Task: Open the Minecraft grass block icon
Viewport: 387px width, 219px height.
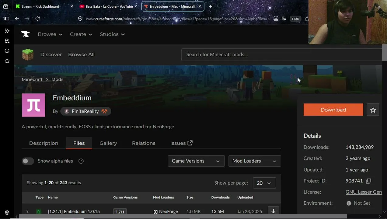Action: pyautogui.click(x=28, y=55)
